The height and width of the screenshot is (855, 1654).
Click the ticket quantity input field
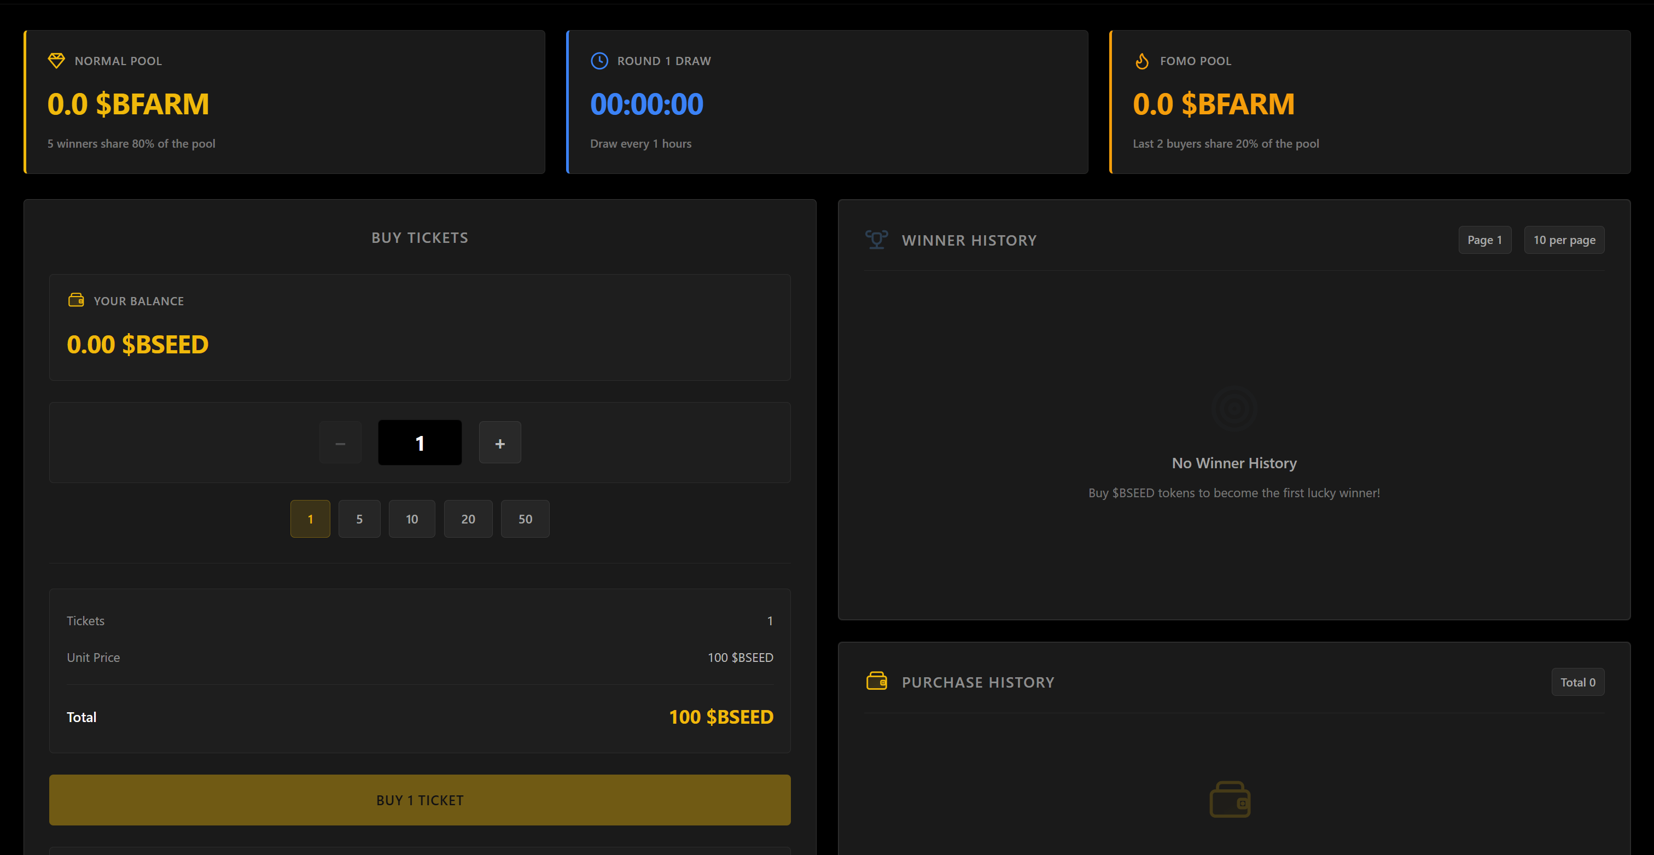click(x=420, y=443)
